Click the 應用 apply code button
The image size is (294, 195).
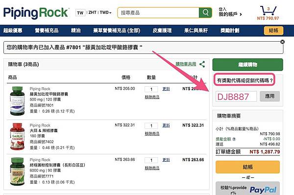[269, 96]
